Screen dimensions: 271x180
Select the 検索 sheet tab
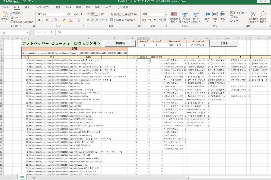coord(22,177)
